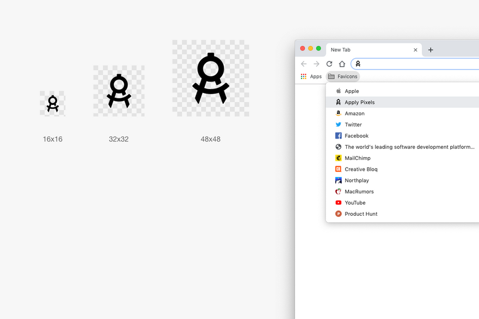
Task: Open the Amazon bookmark
Action: [x=402, y=113]
